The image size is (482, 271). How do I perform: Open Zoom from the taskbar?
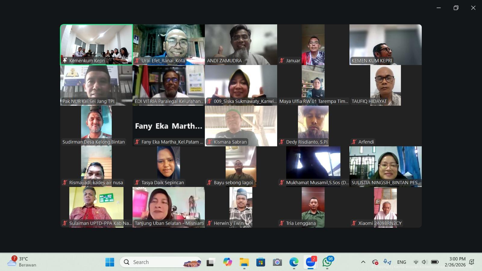[x=310, y=262]
